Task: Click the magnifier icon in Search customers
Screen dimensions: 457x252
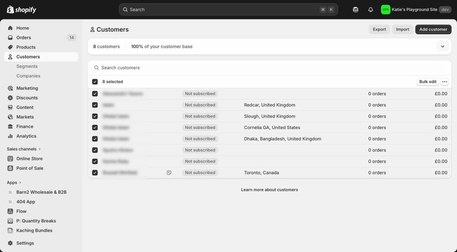Action: (x=96, y=68)
